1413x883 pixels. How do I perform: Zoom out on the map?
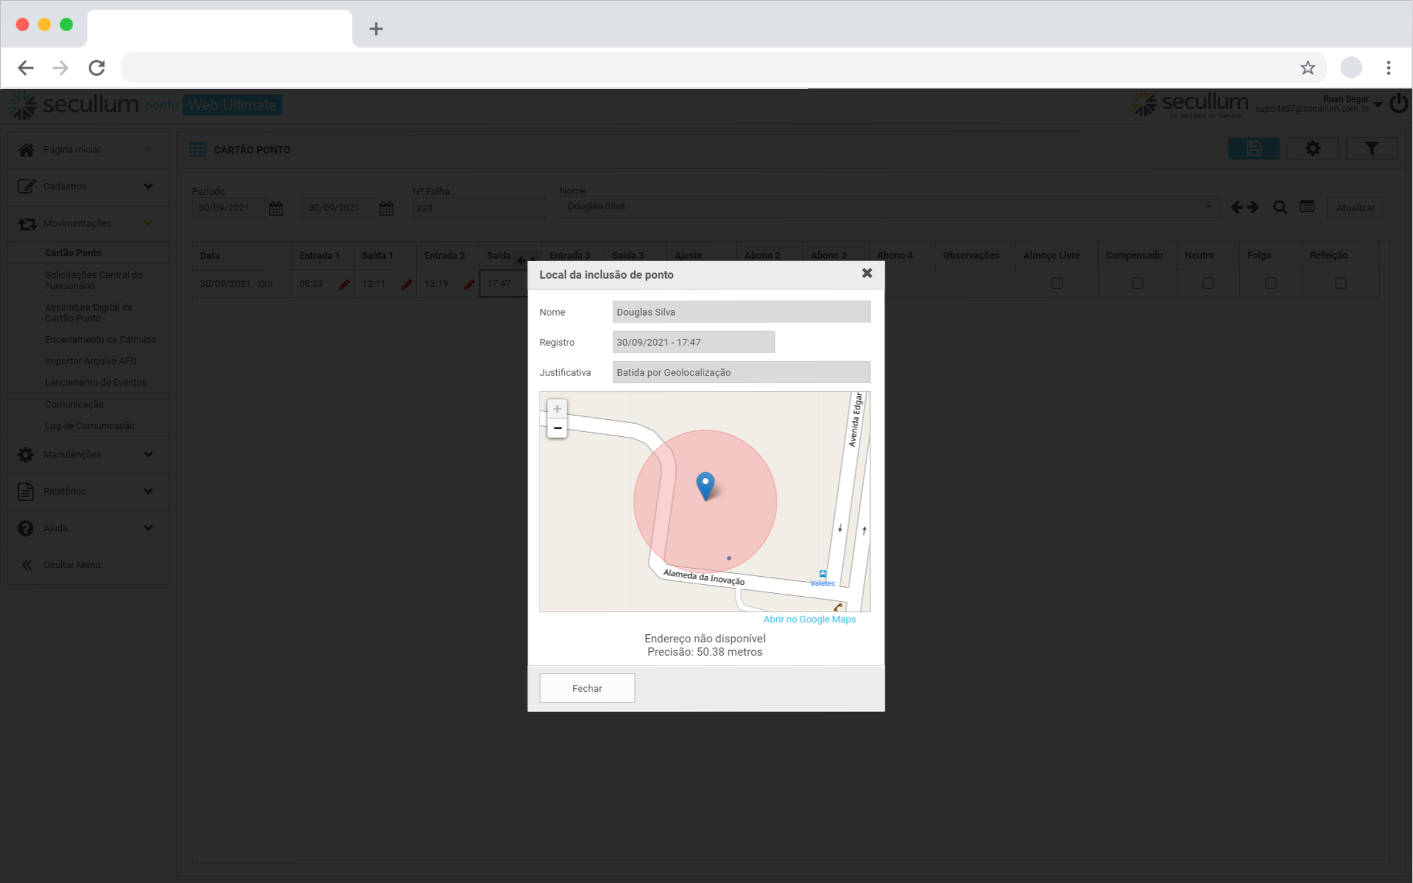coord(557,428)
